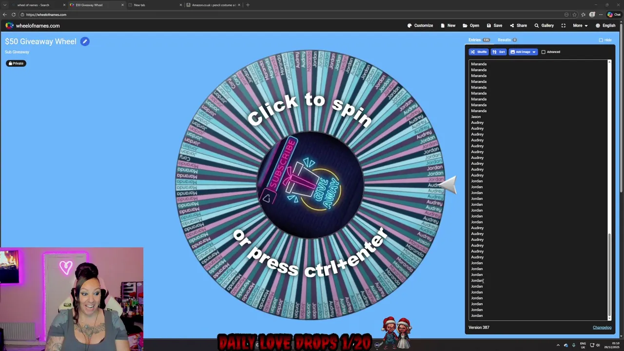Toggle the Advanced checkbox
The width and height of the screenshot is (624, 351).
coord(543,52)
